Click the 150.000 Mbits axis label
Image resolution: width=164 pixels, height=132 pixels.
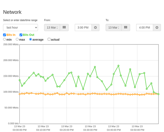pos(11,76)
